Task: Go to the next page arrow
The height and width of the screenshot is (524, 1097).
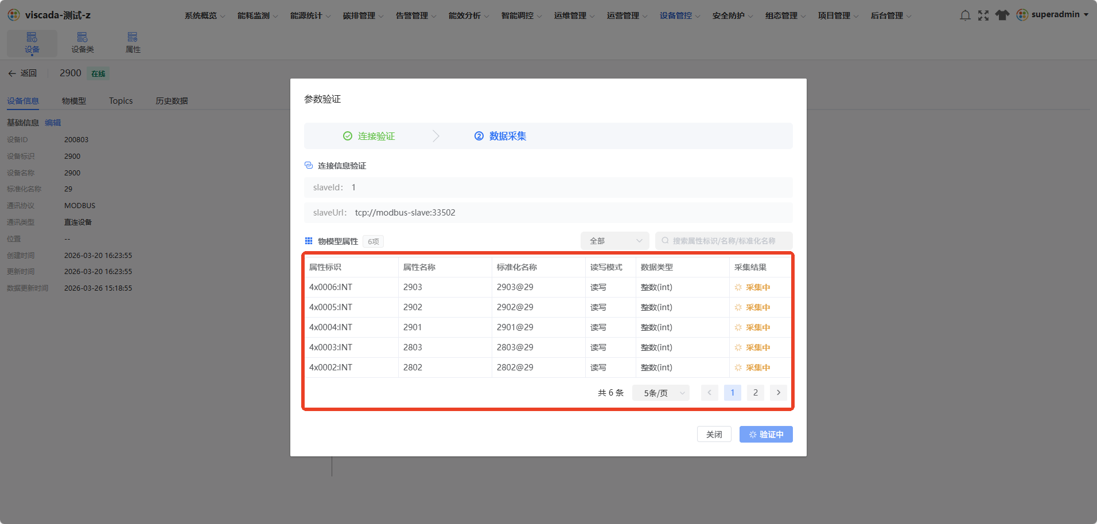Action: click(x=779, y=393)
